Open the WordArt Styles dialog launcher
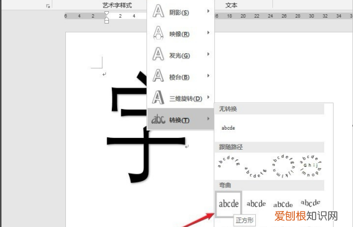Screen dimensions: 353x227 click(48, 6)
